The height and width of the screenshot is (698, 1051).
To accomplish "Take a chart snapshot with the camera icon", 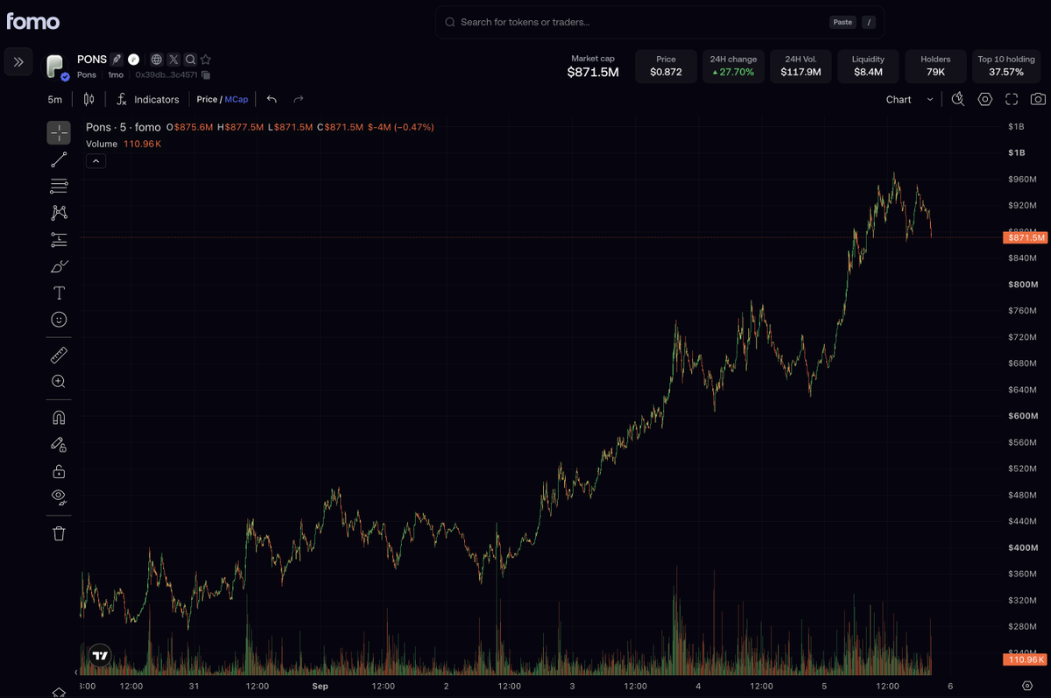I will coord(1038,100).
